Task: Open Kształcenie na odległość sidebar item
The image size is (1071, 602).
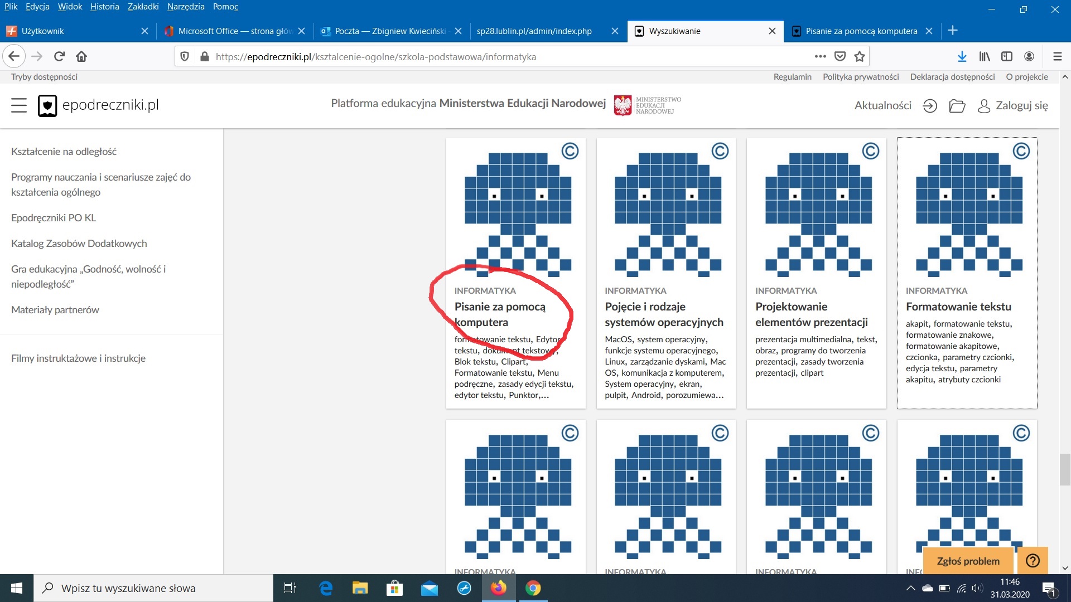Action: 64,152
